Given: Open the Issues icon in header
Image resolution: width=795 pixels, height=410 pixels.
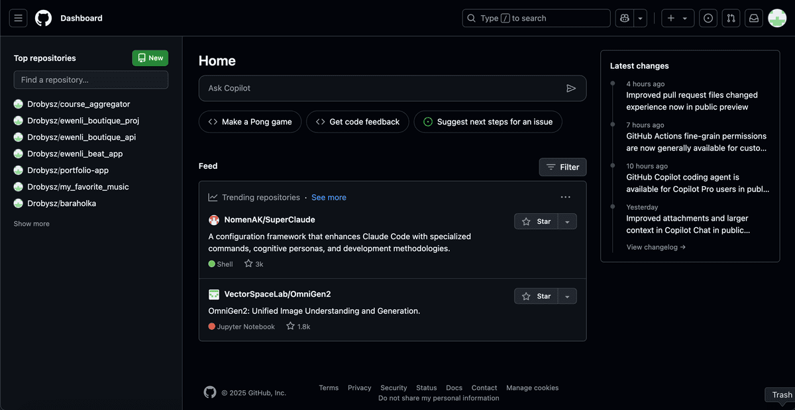Looking at the screenshot, I should click(x=708, y=19).
